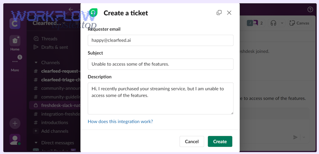Open the More menu in the sidebar
319x154 pixels.
pyautogui.click(x=15, y=62)
